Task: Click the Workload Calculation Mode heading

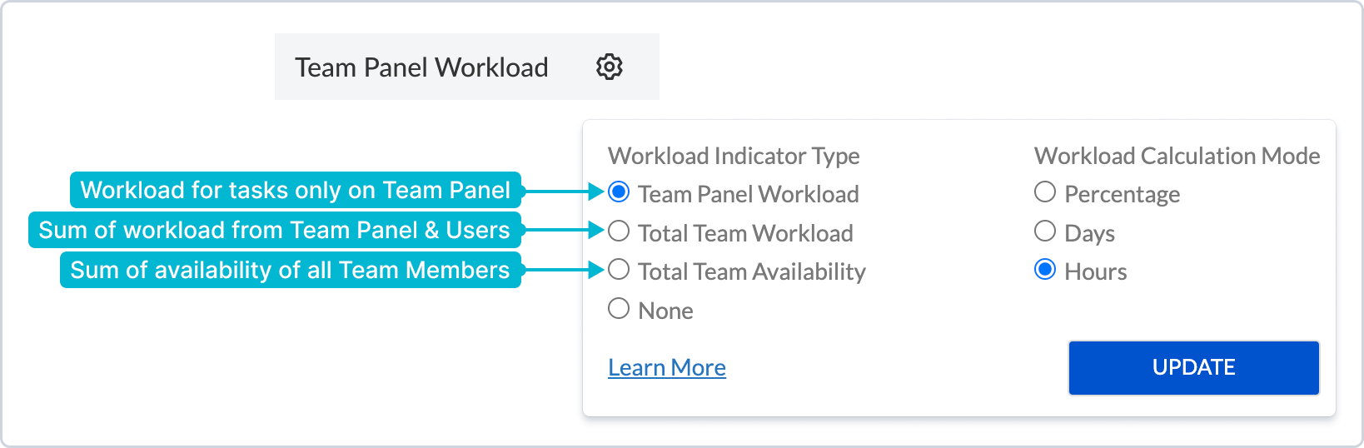Action: pyautogui.click(x=1177, y=156)
